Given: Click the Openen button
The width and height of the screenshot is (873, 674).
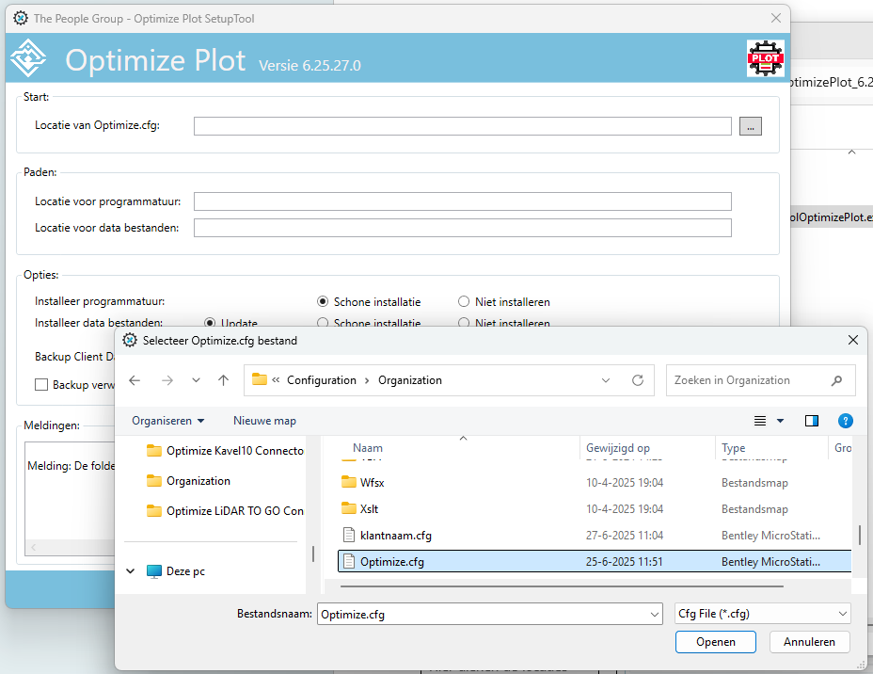Looking at the screenshot, I should point(716,642).
